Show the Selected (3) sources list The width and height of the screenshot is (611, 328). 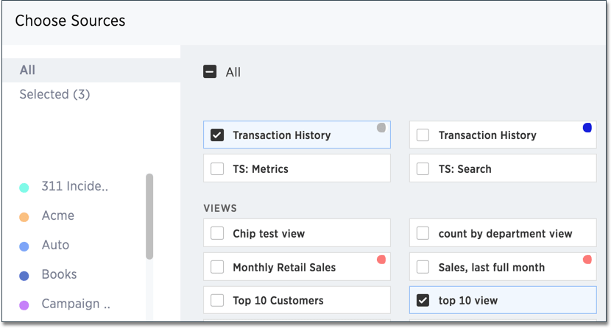(x=54, y=94)
